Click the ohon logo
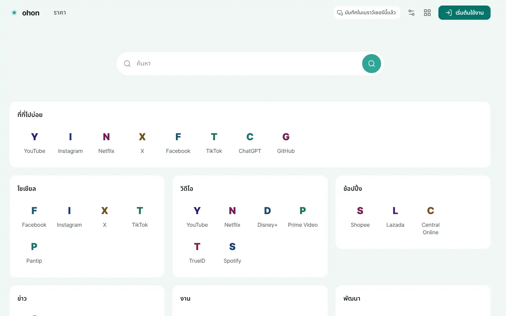 pos(26,13)
